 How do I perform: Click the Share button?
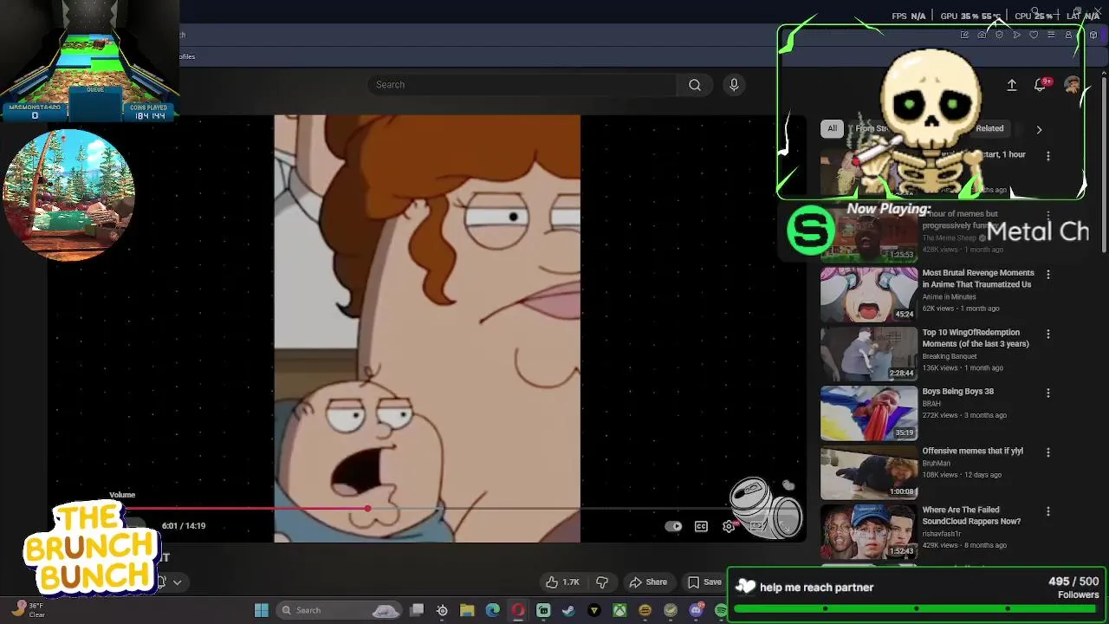point(648,582)
